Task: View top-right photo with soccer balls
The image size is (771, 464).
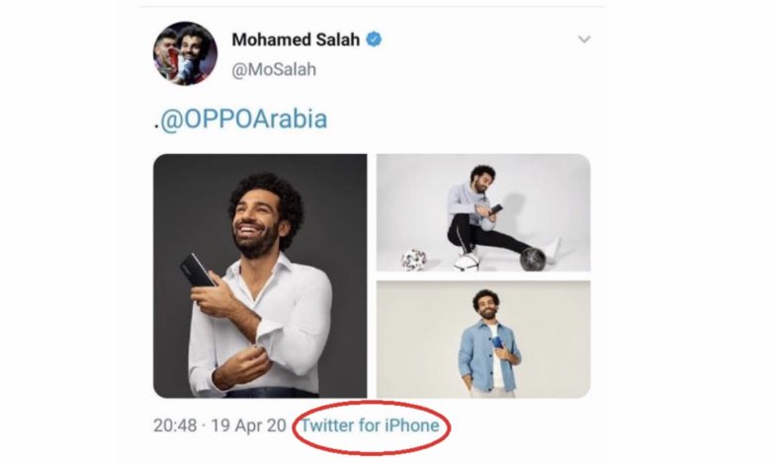Action: [483, 212]
